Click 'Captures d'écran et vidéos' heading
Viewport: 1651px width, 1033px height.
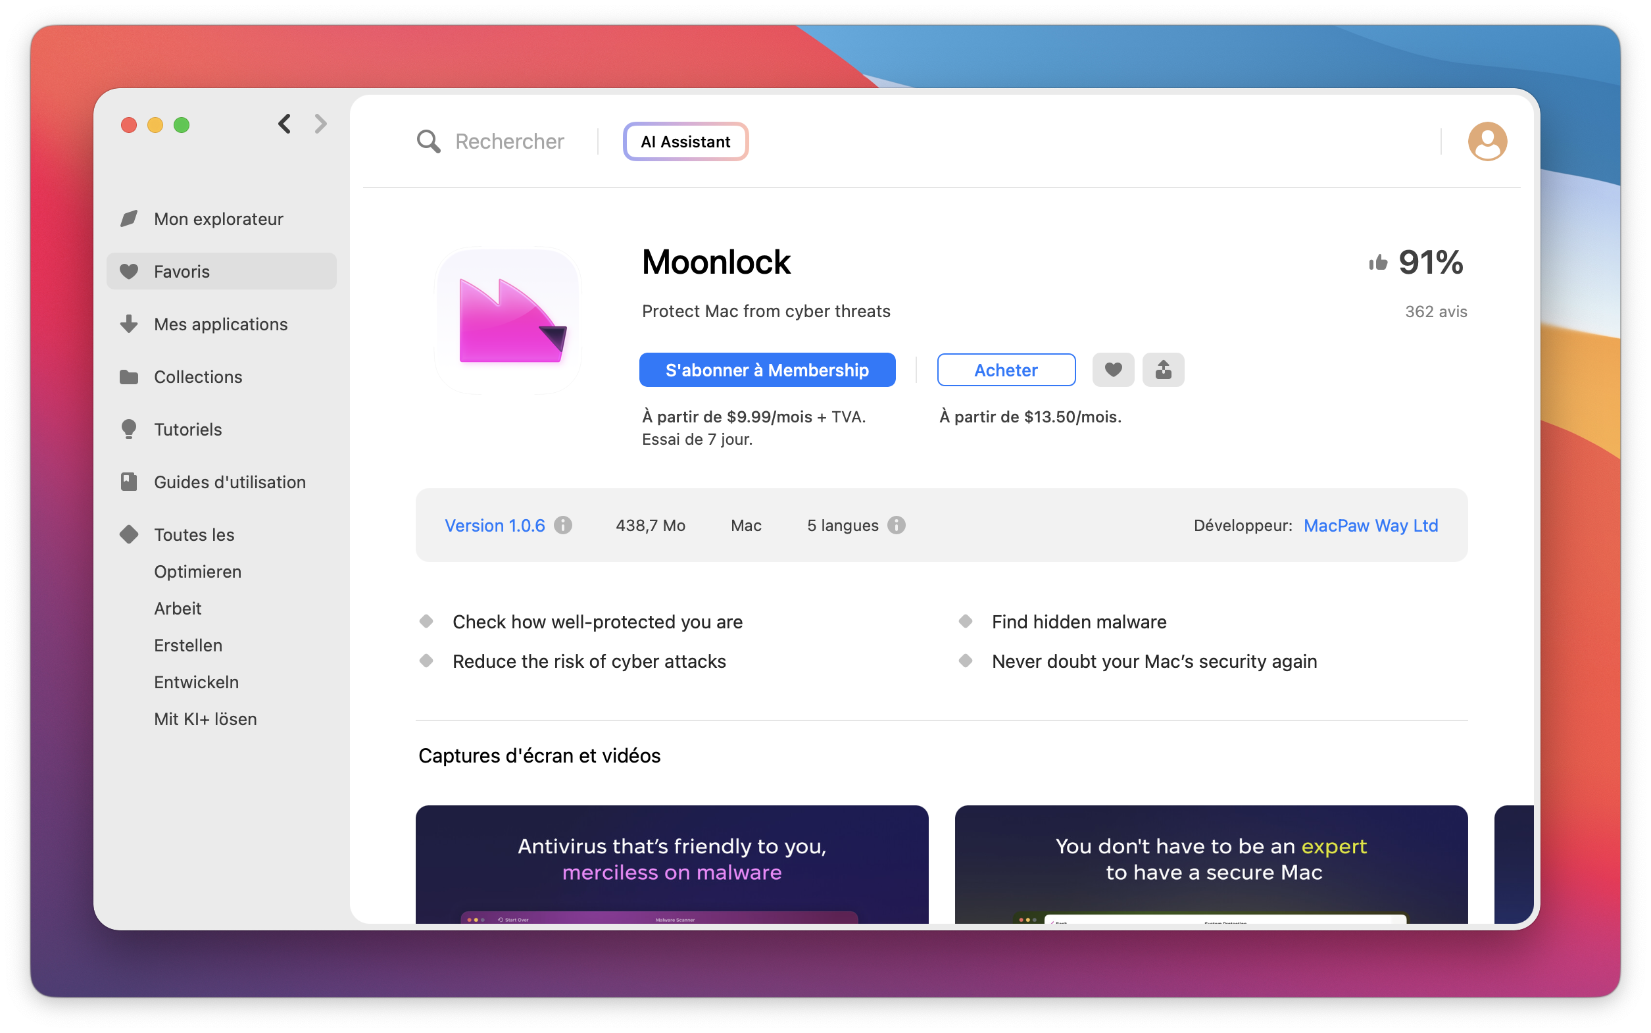pos(539,755)
